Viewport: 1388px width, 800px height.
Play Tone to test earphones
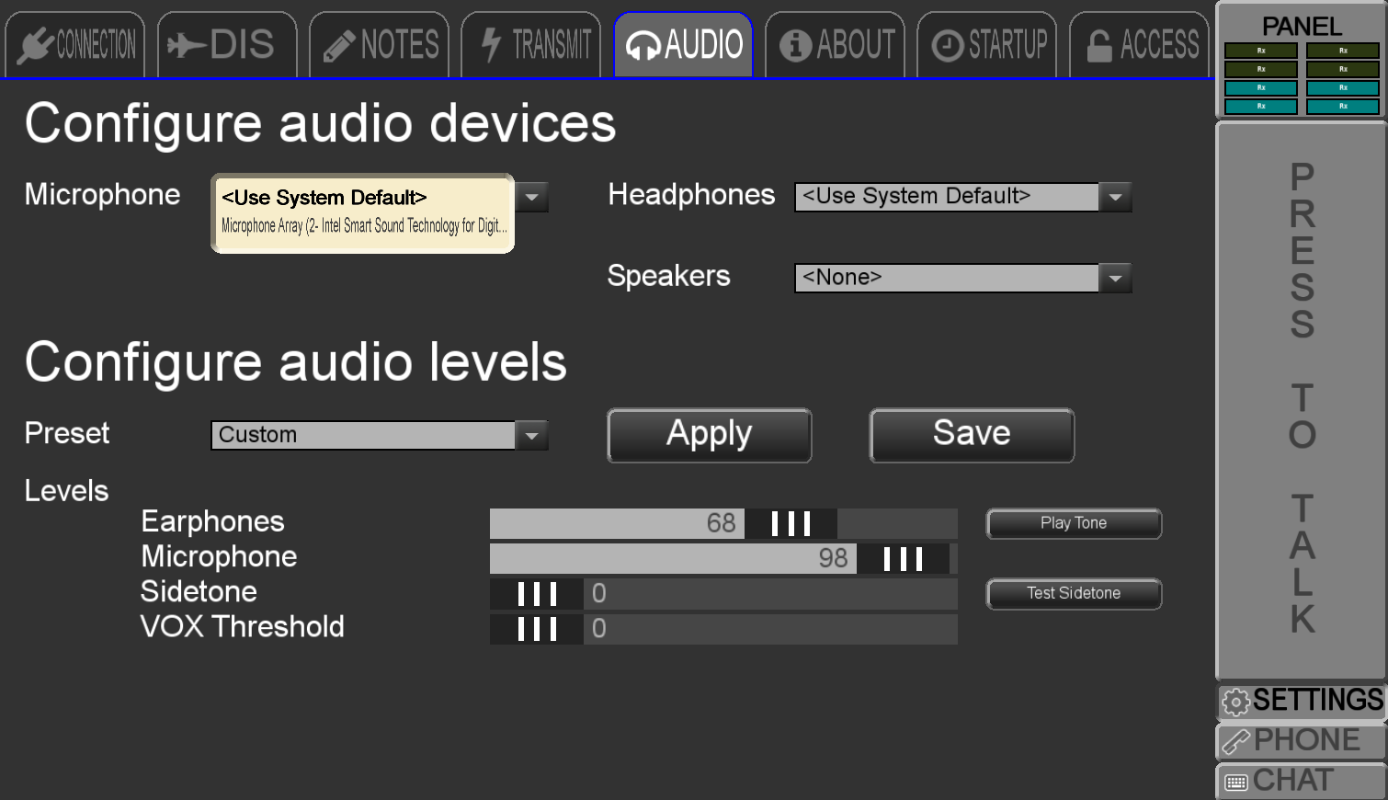point(1074,523)
